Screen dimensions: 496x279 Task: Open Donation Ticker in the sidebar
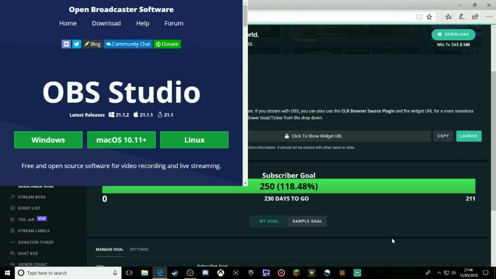point(36,243)
